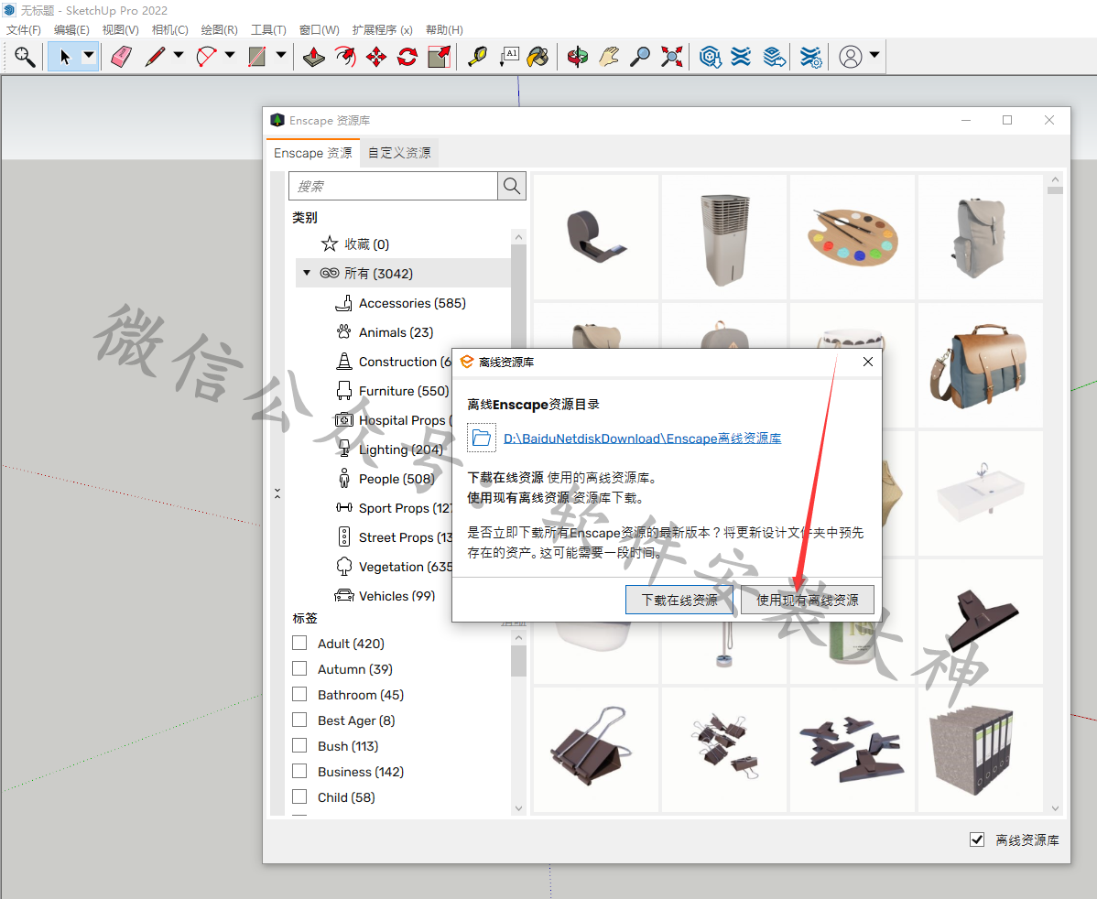The image size is (1097, 899).
Task: Switch to the Enscape 资源 tab
Action: coord(313,153)
